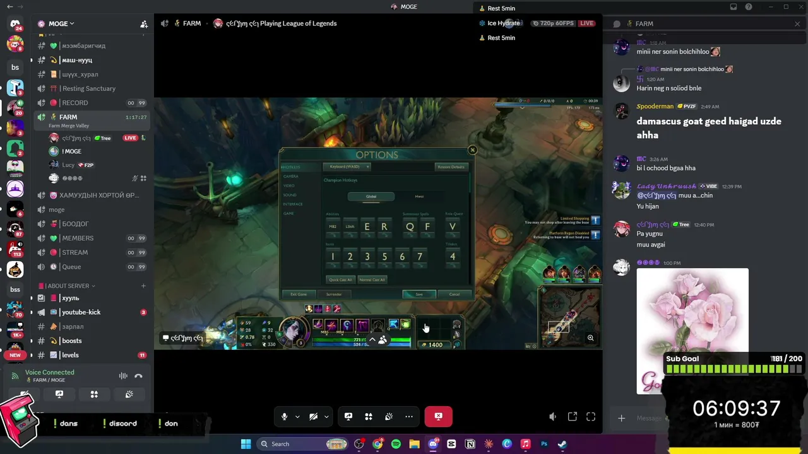Open more call options ellipsis
Viewport: 808px width, 454px height.
409,416
